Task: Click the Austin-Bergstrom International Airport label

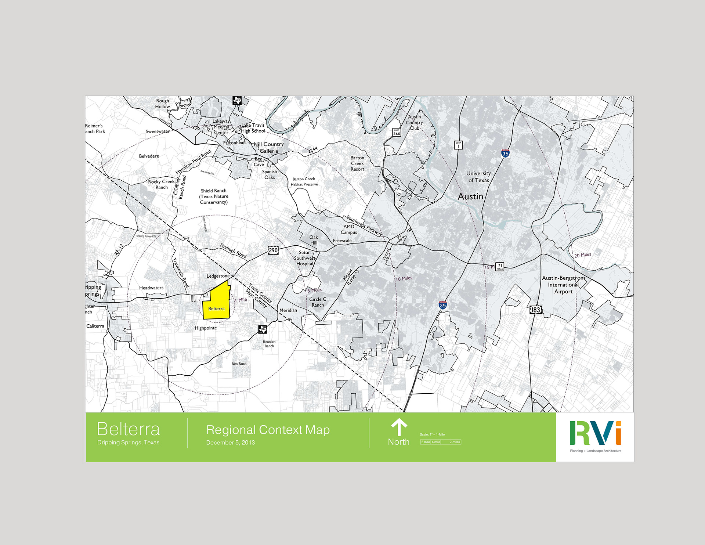Action: pos(563,285)
